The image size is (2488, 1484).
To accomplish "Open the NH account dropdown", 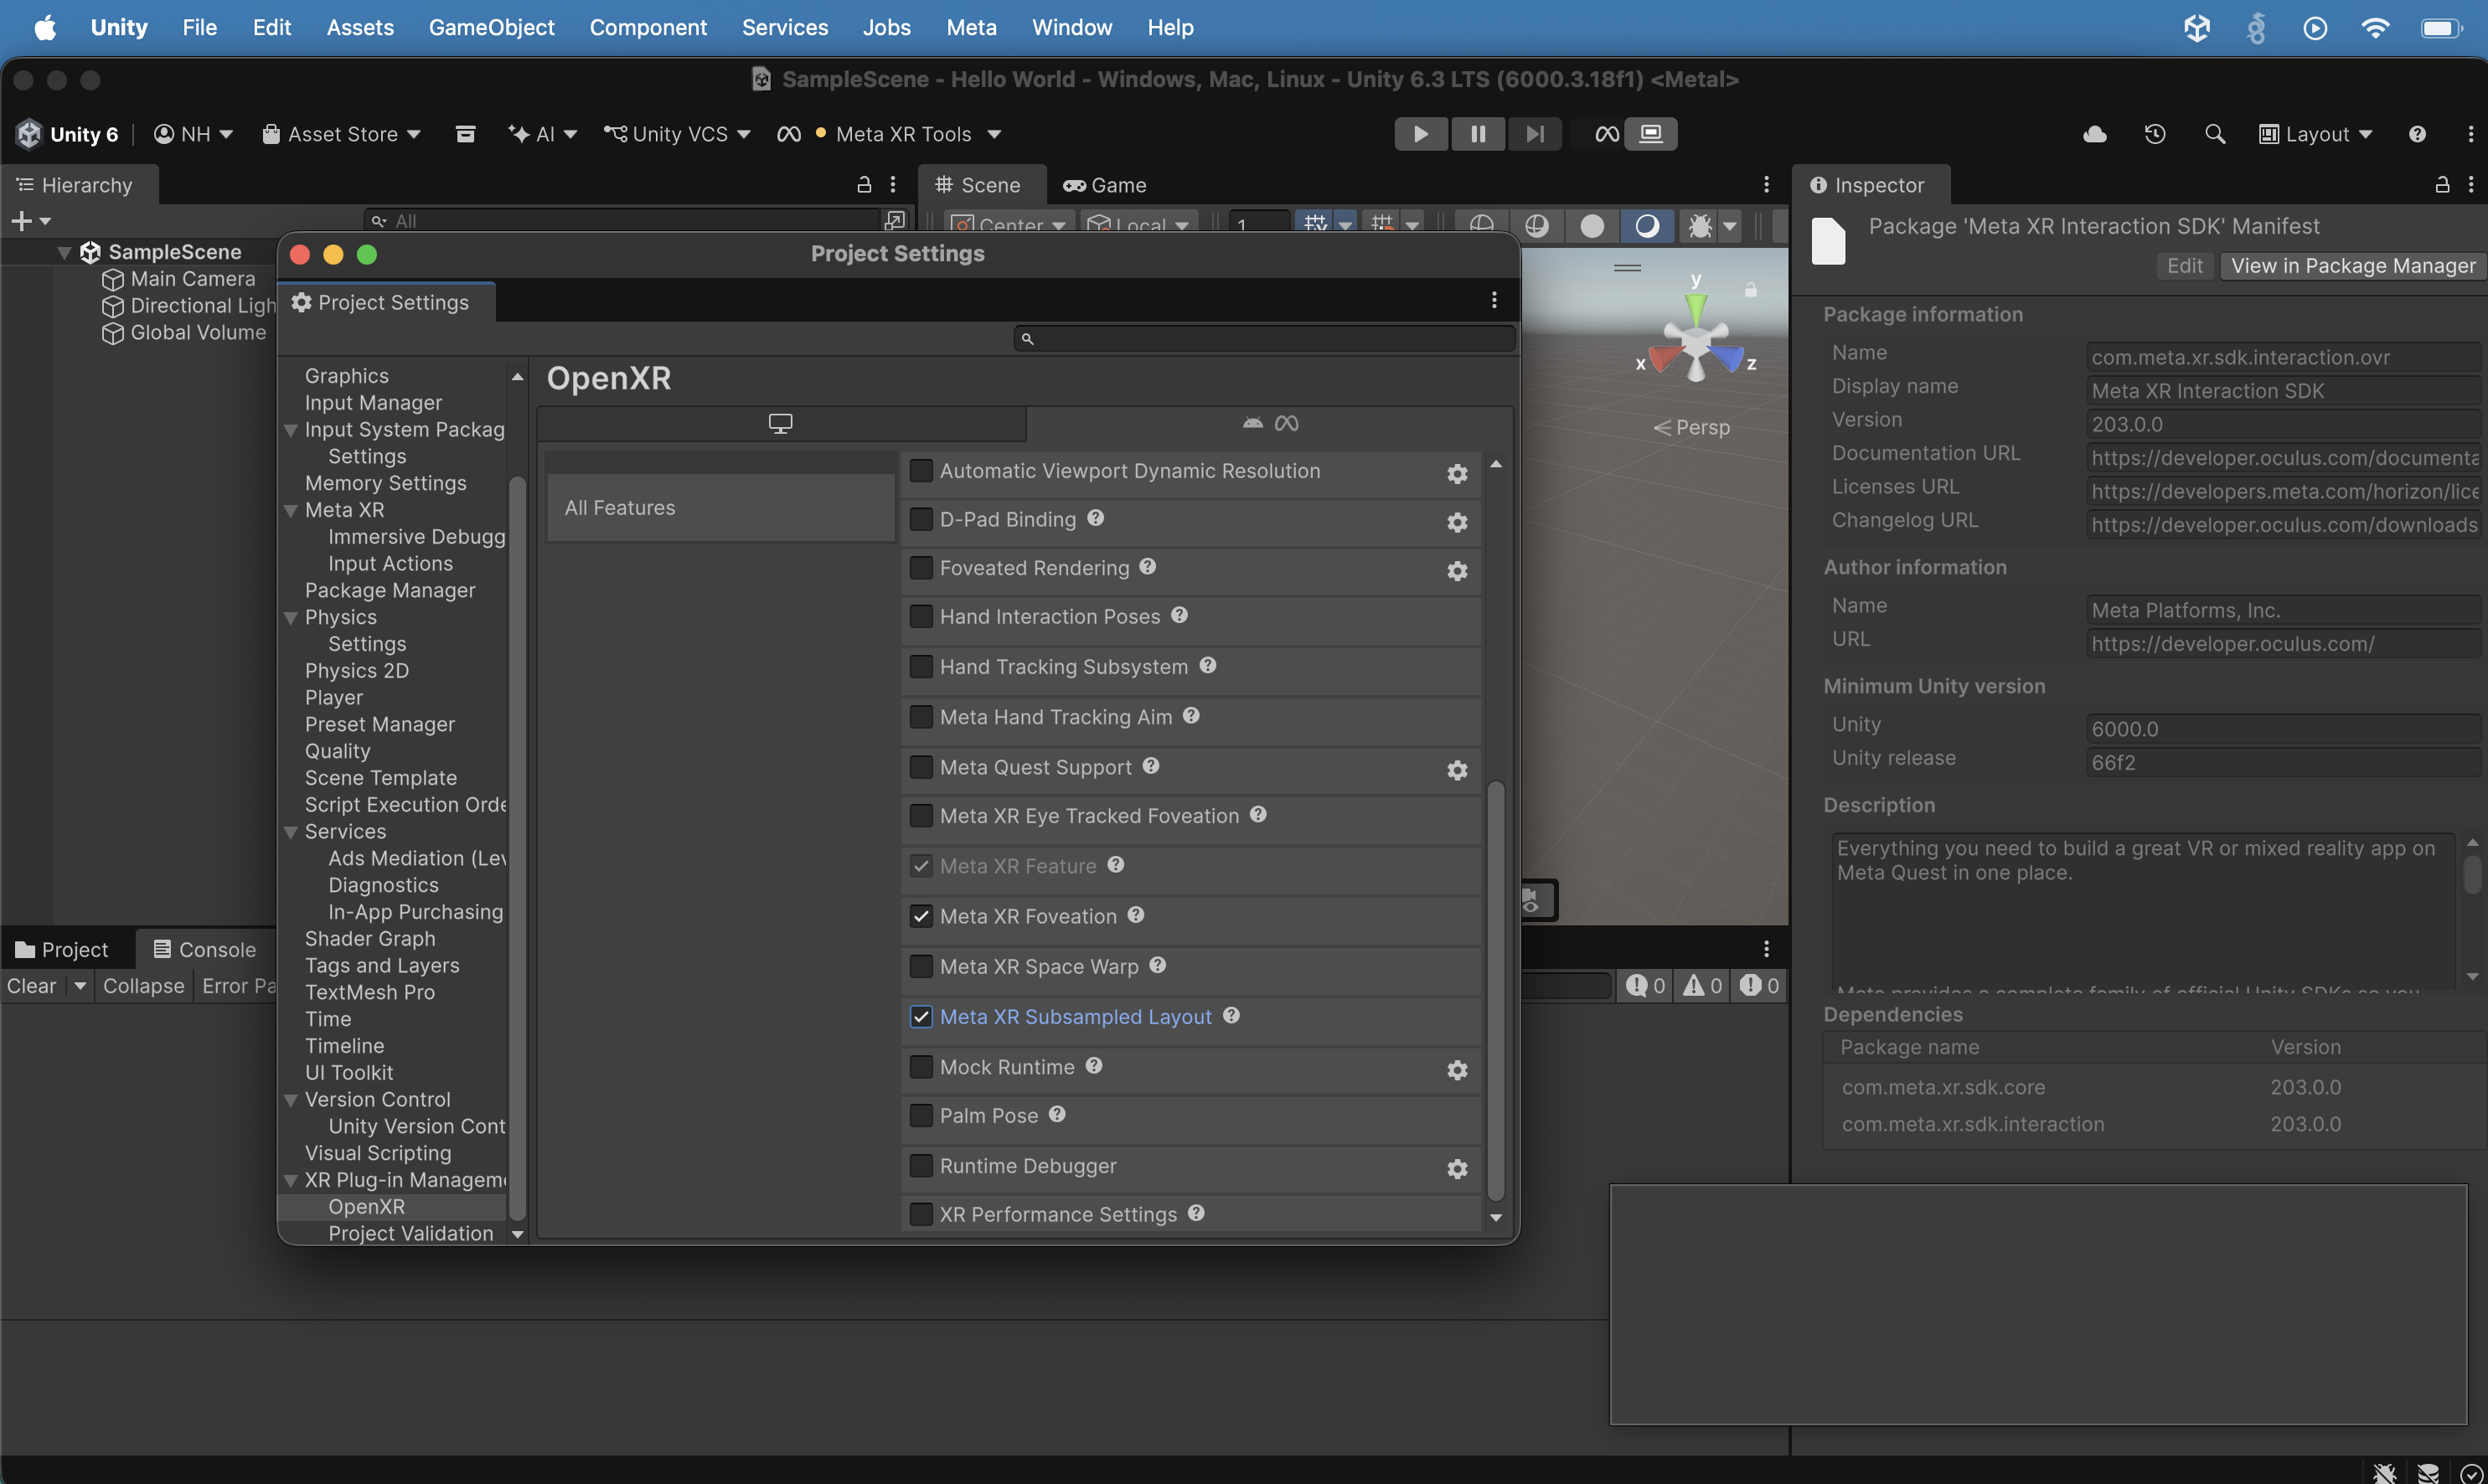I will click(x=193, y=134).
